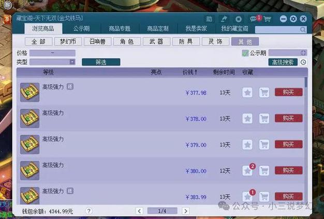Add the ¥378.00 item to cart
The width and height of the screenshot is (324, 219).
pos(264,119)
